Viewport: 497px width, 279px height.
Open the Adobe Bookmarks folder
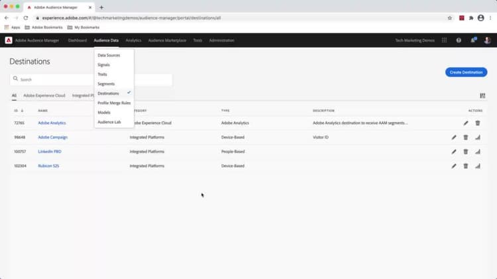click(44, 27)
